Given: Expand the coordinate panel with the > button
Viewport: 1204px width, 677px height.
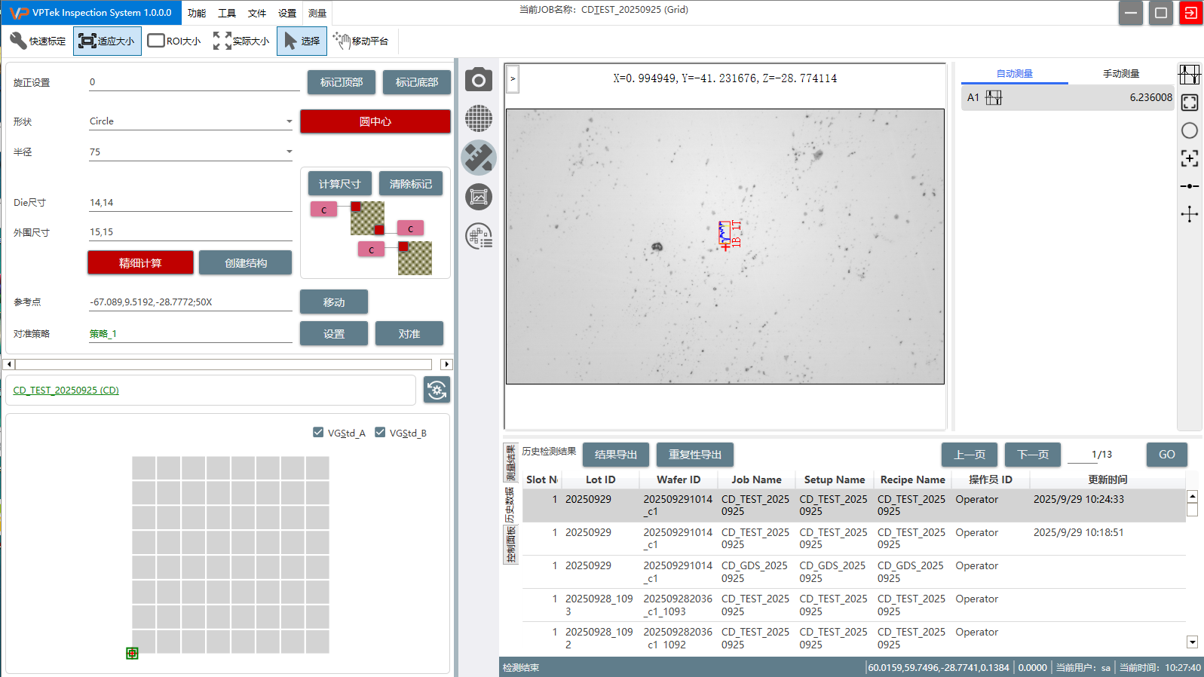Looking at the screenshot, I should coord(513,78).
